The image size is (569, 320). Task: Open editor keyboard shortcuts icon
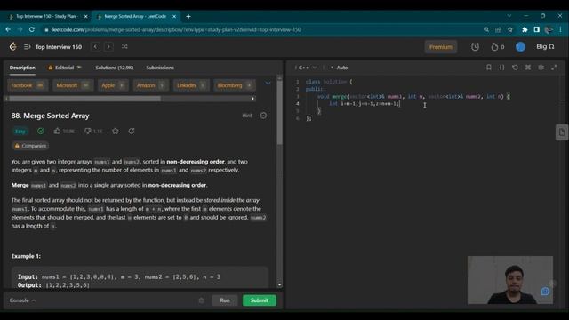(528, 68)
